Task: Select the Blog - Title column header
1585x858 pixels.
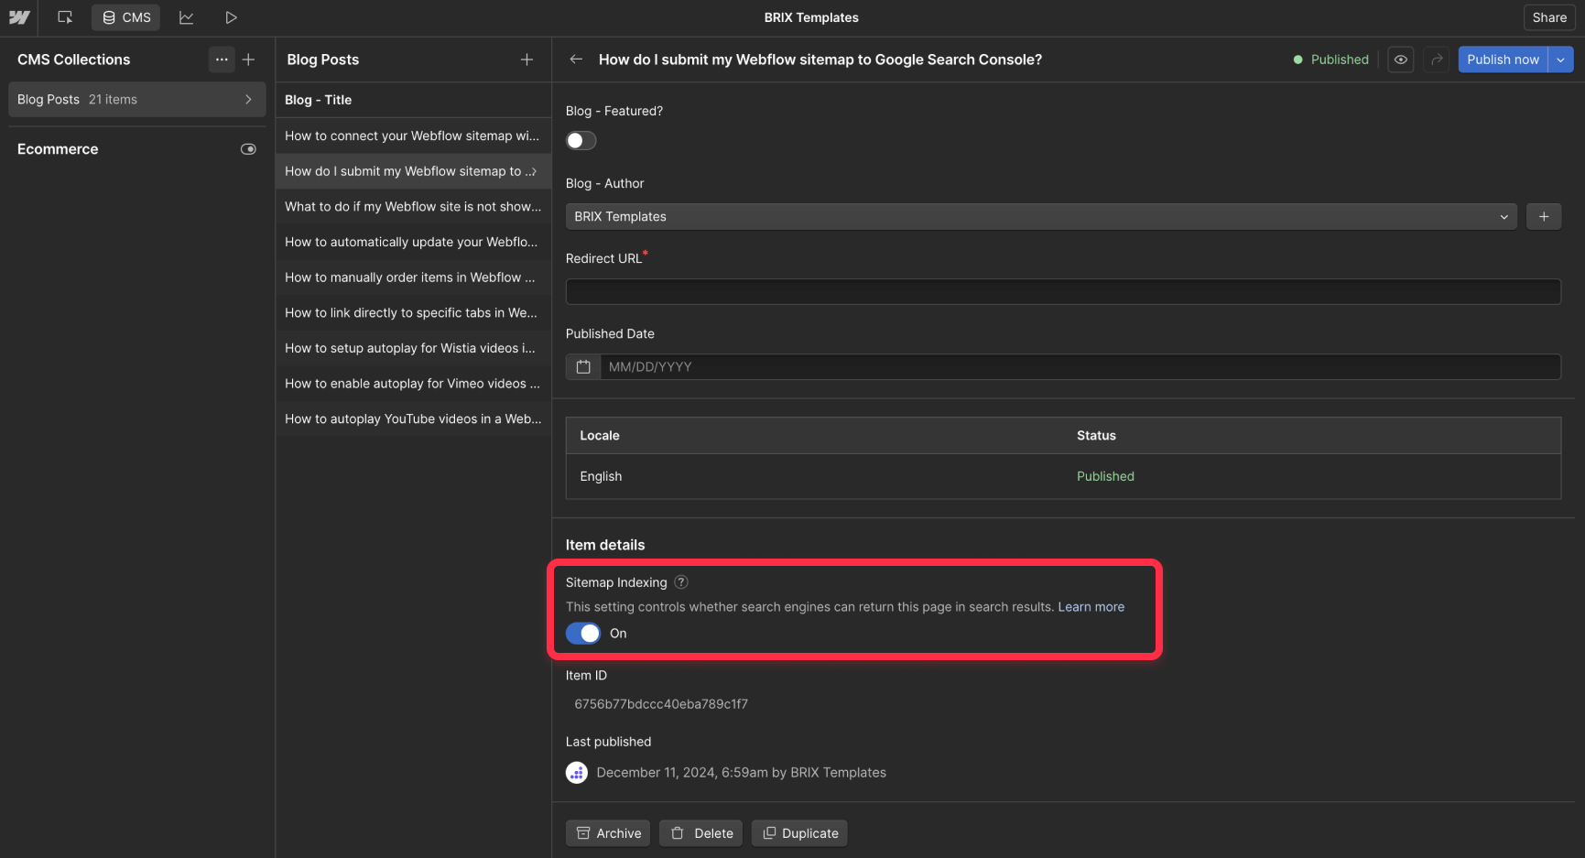Action: (x=319, y=100)
